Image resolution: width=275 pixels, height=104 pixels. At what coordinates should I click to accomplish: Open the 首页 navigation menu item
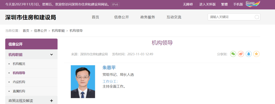(x=95, y=17)
